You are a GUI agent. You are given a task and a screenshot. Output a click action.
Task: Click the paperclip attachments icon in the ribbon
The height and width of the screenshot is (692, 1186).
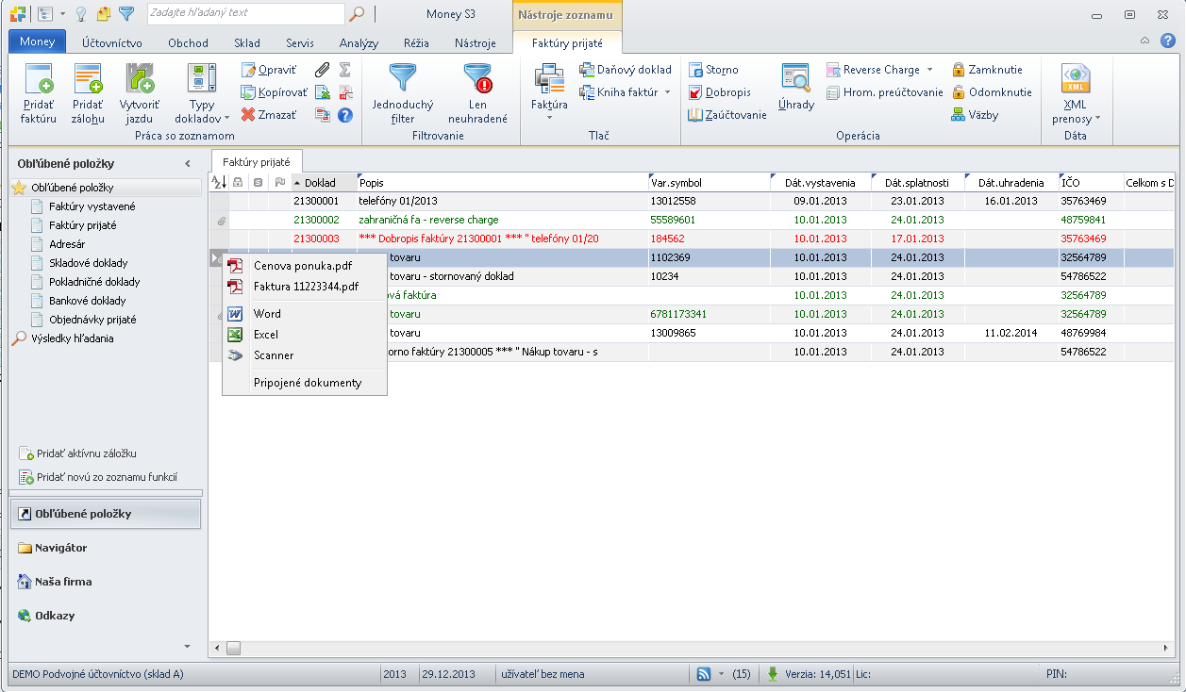coord(323,70)
